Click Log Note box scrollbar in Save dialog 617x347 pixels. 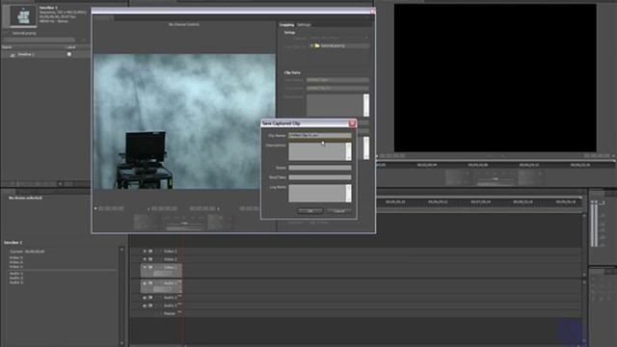click(349, 193)
